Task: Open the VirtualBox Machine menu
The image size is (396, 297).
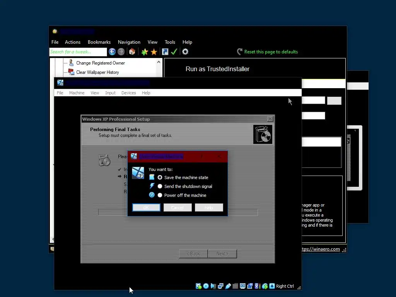Action: coord(77,93)
